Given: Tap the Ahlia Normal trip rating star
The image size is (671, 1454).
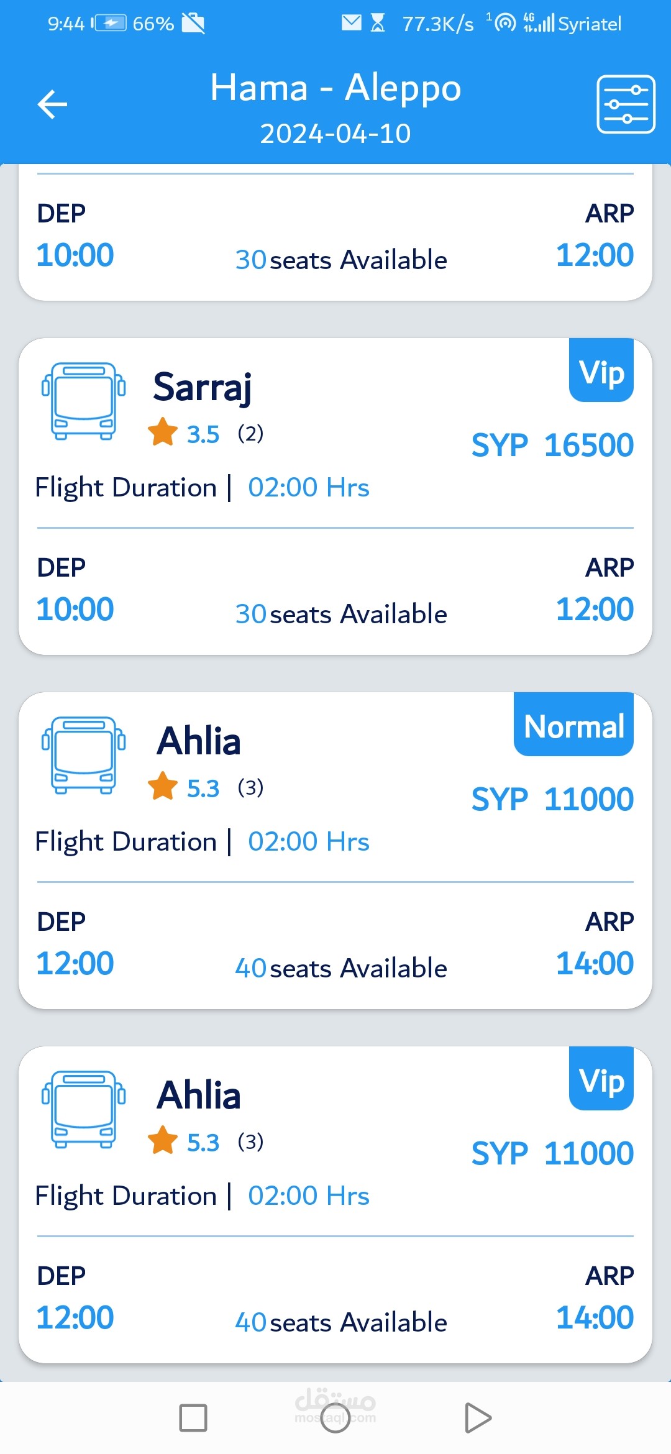Looking at the screenshot, I should click(163, 786).
